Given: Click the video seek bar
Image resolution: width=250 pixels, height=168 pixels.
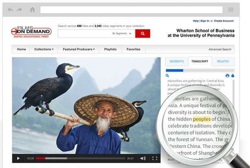Looking at the screenshot, I should (x=80, y=158).
